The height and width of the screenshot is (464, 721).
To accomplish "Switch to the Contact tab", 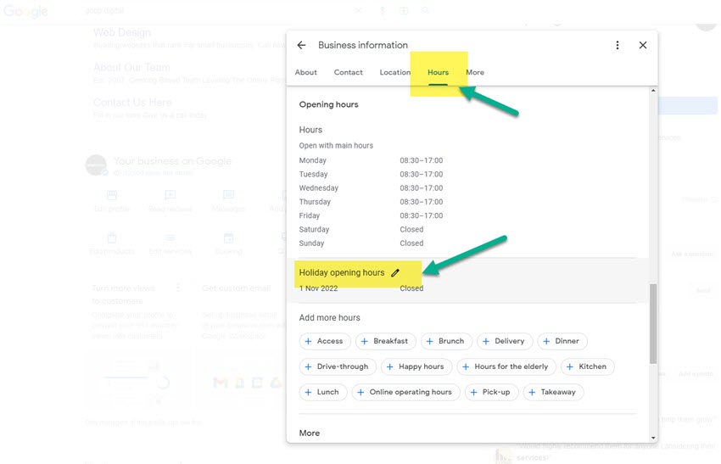I will point(349,73).
